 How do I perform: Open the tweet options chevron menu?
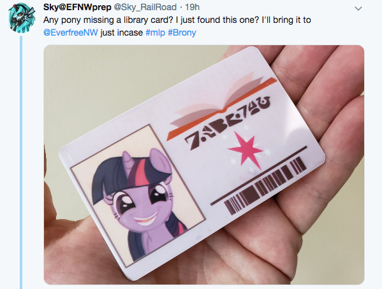[x=358, y=9]
